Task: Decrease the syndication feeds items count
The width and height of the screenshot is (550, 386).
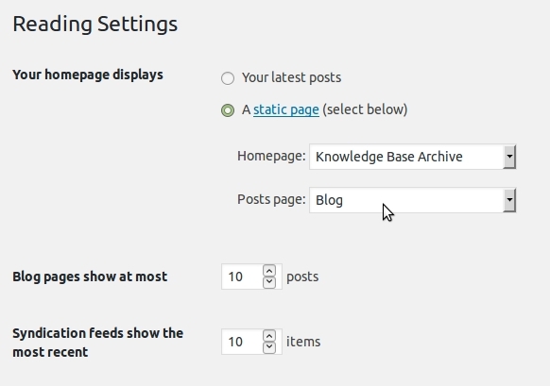Action: [x=269, y=347]
